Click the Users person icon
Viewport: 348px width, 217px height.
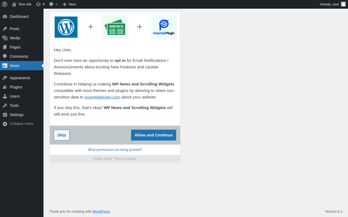coord(5,96)
